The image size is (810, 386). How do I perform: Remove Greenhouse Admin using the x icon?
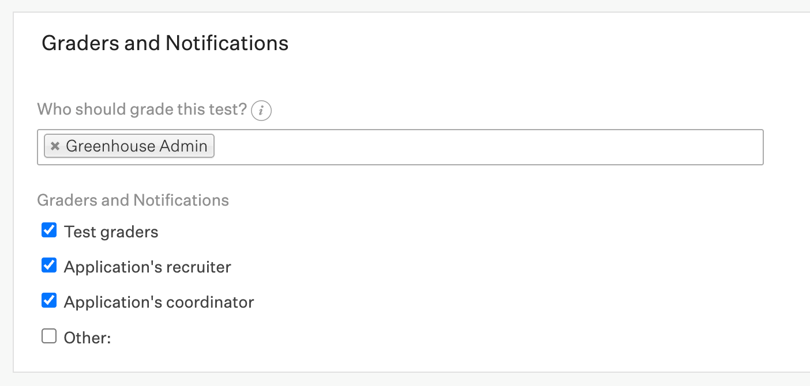[x=55, y=146]
